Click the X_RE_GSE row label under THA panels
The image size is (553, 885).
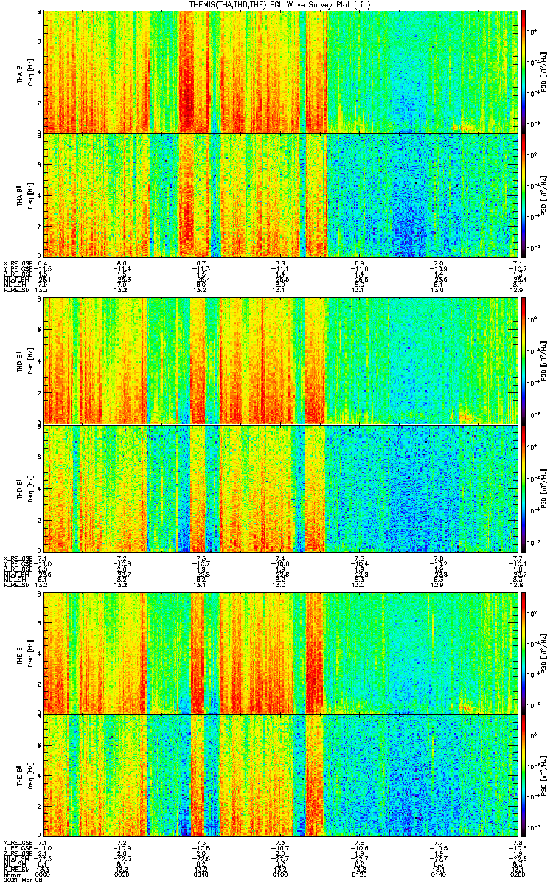[18, 263]
